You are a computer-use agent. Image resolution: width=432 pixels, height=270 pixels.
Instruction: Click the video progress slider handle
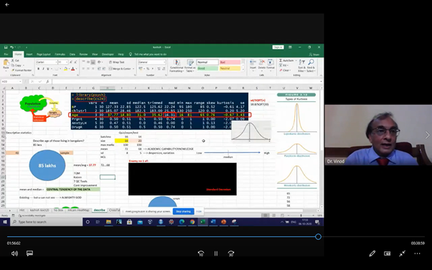[318, 237]
